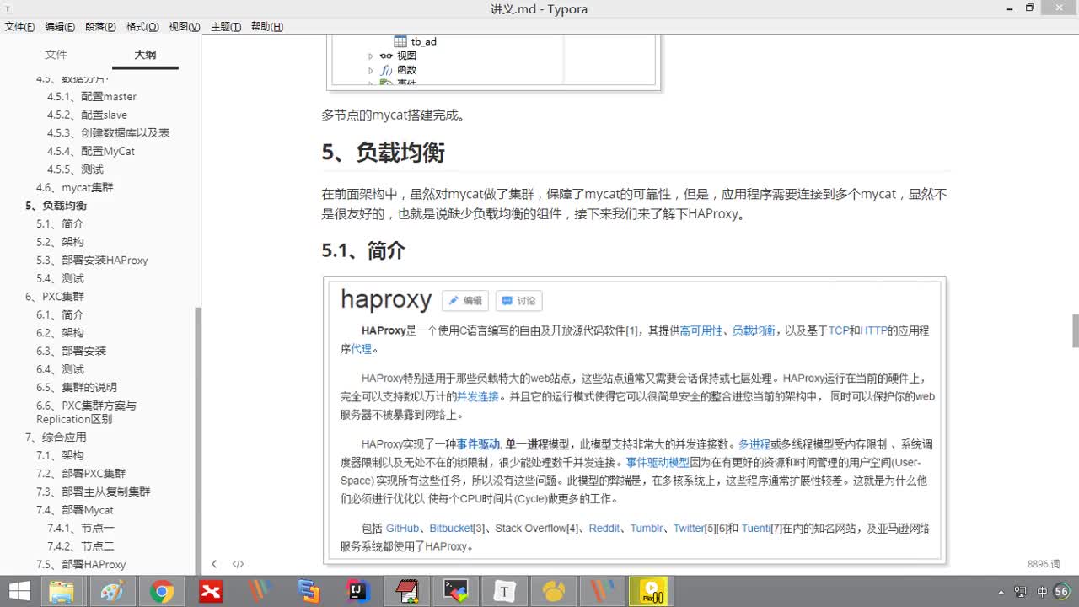Image resolution: width=1079 pixels, height=607 pixels.
Task: Open the red notebook app taskbar icon
Action: (x=407, y=592)
